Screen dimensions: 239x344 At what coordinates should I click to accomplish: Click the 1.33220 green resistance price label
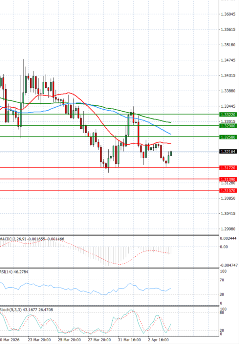(228, 114)
